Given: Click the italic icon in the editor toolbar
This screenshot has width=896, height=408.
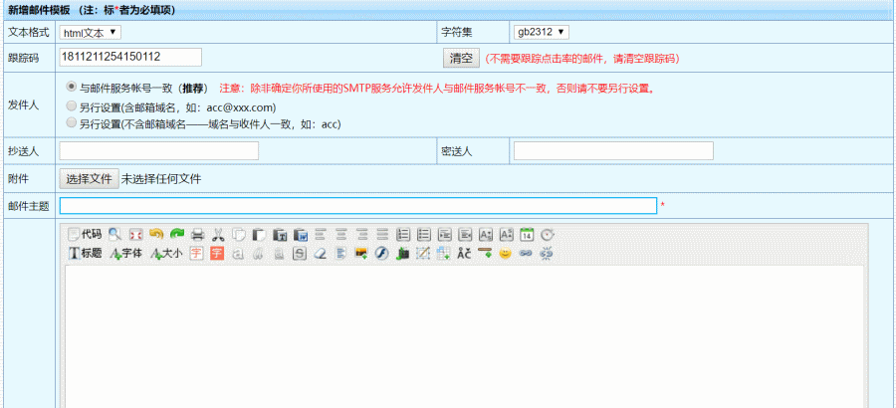Looking at the screenshot, I should tap(258, 253).
